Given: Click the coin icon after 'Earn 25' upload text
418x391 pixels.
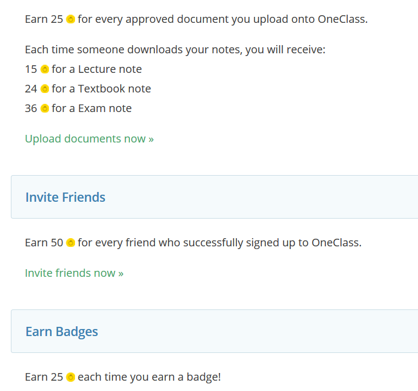Looking at the screenshot, I should click(70, 19).
